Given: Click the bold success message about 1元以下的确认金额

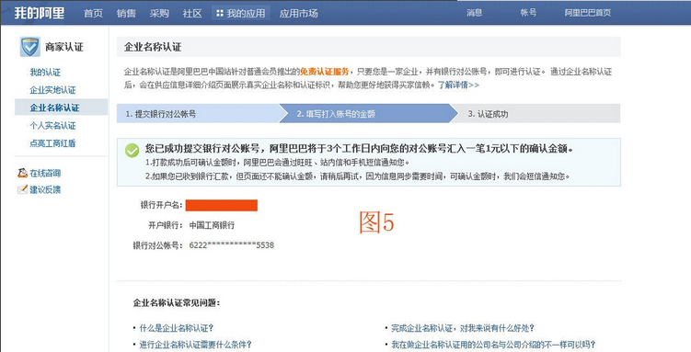Looking at the screenshot, I should (x=360, y=149).
